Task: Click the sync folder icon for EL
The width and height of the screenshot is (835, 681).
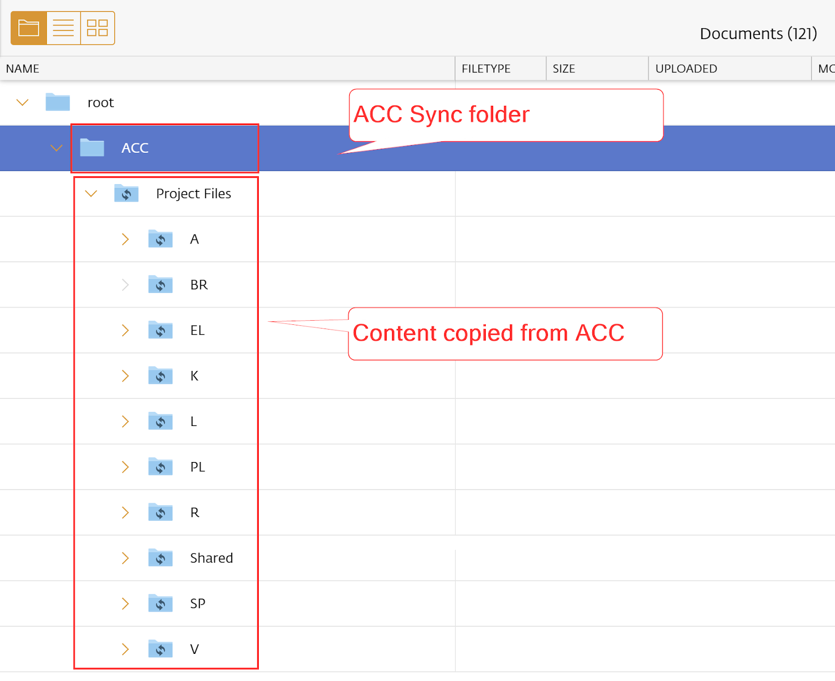Action: [x=160, y=330]
